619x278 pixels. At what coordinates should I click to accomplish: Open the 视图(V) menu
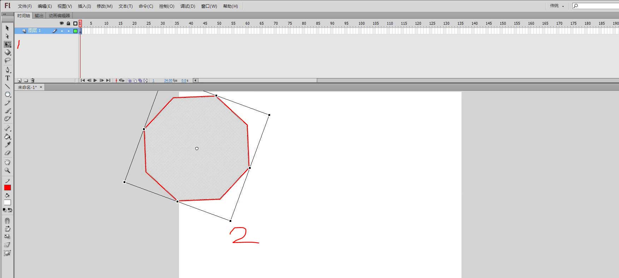point(65,6)
